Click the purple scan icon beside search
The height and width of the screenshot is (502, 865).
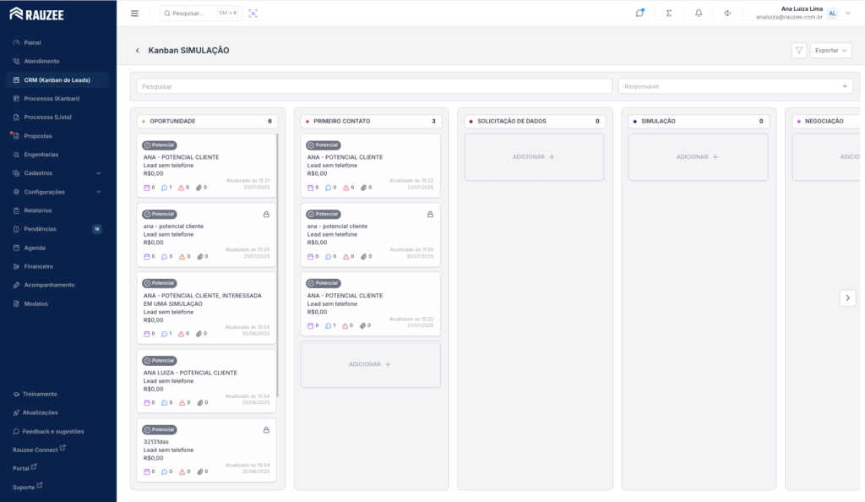pos(253,14)
